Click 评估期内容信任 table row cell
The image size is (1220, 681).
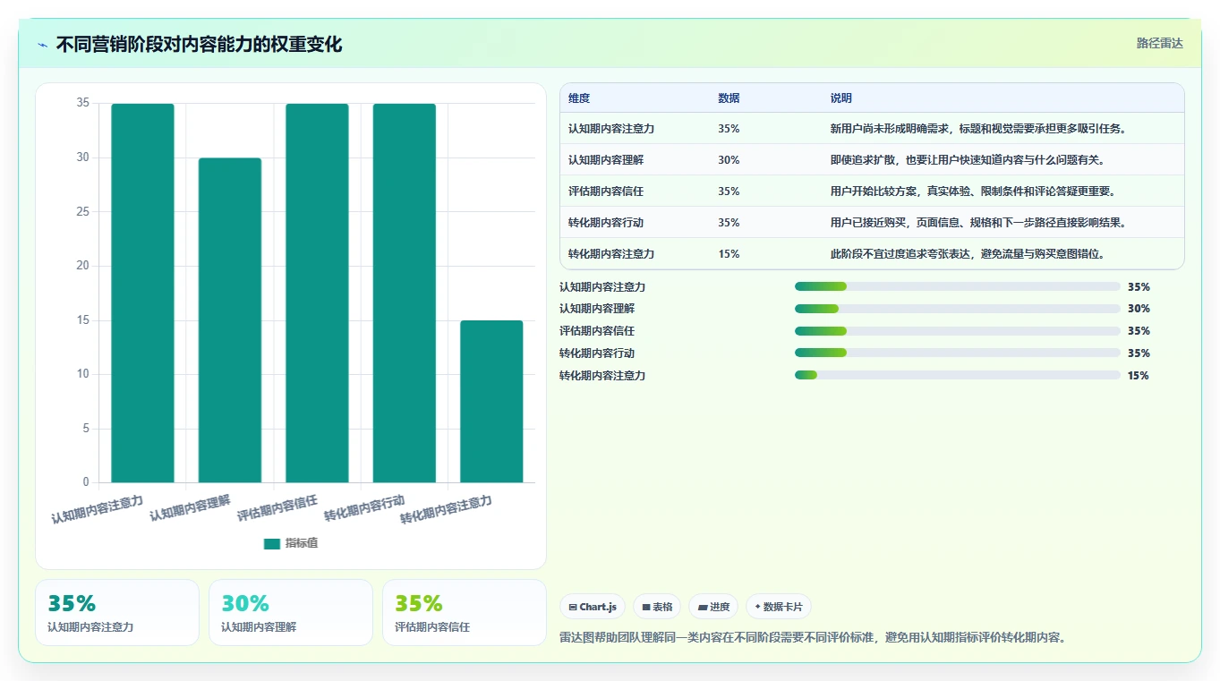[606, 192]
